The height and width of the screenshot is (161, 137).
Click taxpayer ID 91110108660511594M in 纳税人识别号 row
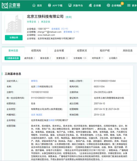click(105, 81)
